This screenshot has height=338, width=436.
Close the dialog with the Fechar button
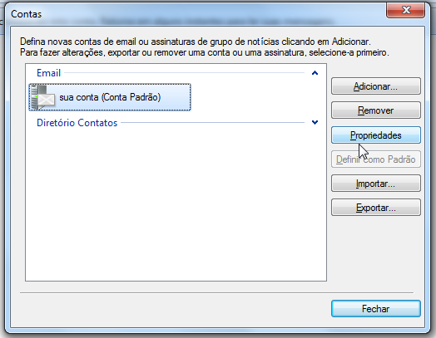click(376, 309)
